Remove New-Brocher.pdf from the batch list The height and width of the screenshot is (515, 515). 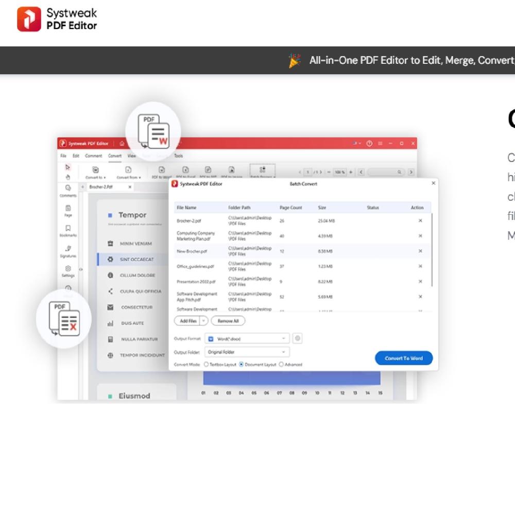click(x=420, y=251)
